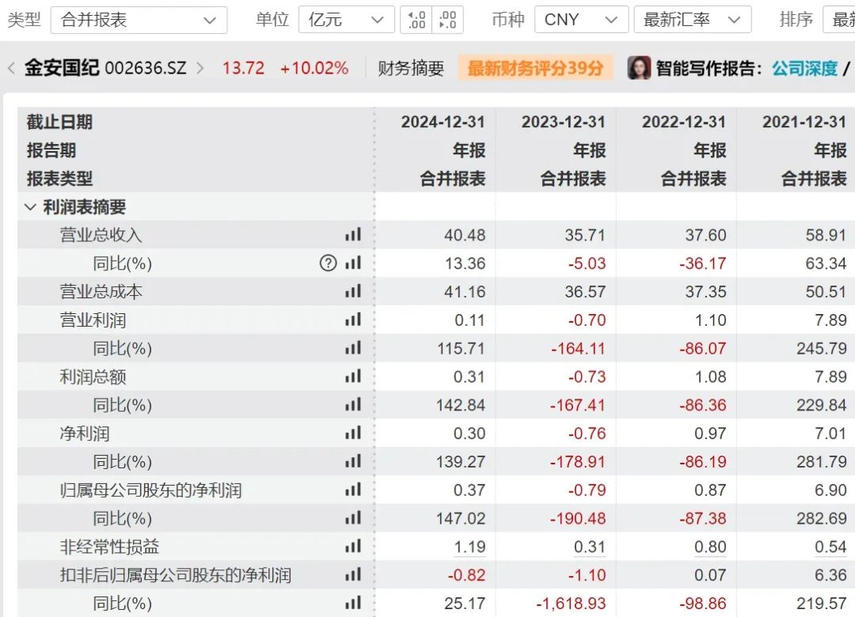Open chart icon for 同比(%) under 净利润
Screen dimensions: 855x617
click(353, 461)
